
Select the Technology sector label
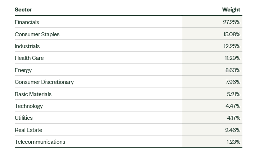coord(28,106)
